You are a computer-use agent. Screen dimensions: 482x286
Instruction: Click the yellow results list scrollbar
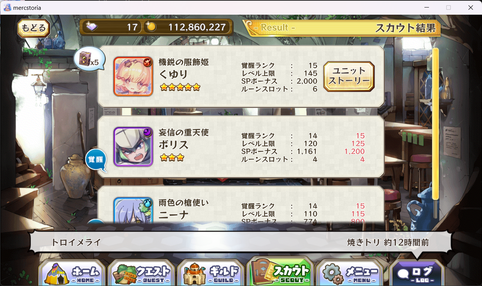click(435, 124)
